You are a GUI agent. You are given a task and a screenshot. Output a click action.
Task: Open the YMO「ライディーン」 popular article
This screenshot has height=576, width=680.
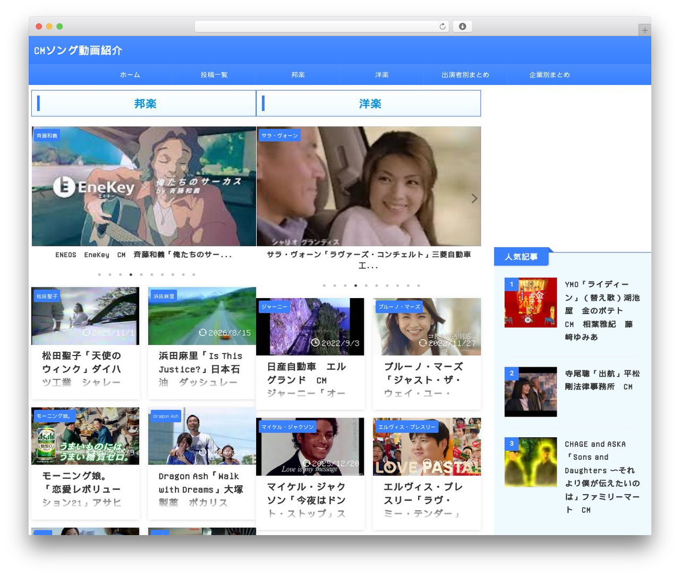pyautogui.click(x=602, y=310)
